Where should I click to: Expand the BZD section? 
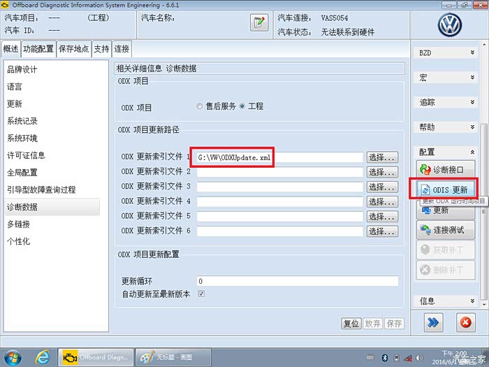coord(446,52)
